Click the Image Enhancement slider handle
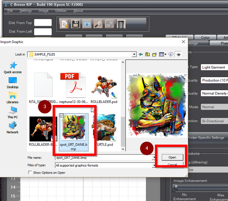 [x=176, y=187]
